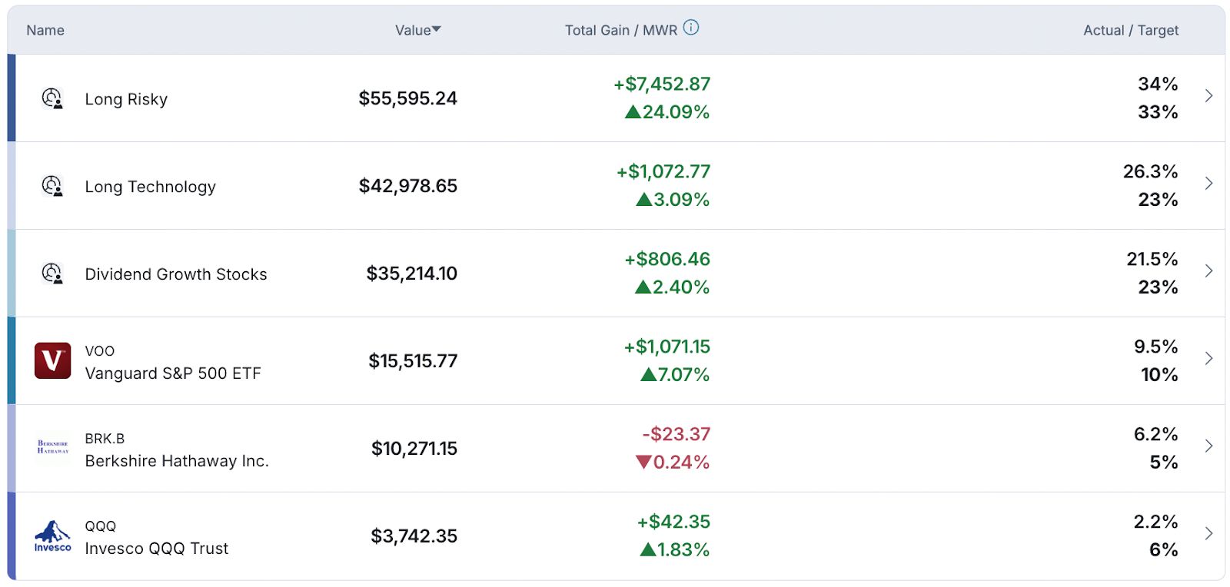The image size is (1230, 587).
Task: Click the 0.24% negative return figure
Action: tap(673, 463)
